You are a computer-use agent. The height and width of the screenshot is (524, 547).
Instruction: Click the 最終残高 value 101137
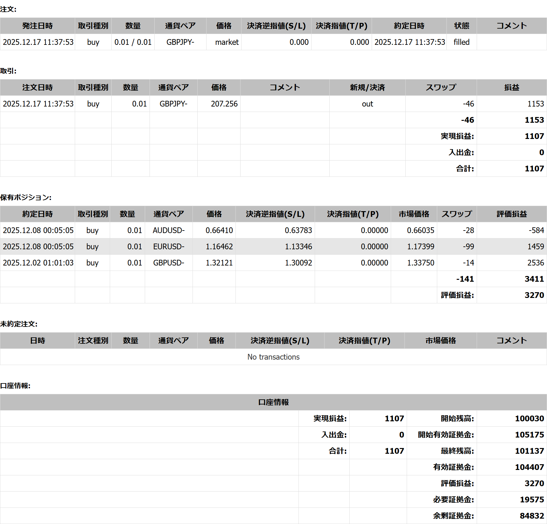coord(529,451)
